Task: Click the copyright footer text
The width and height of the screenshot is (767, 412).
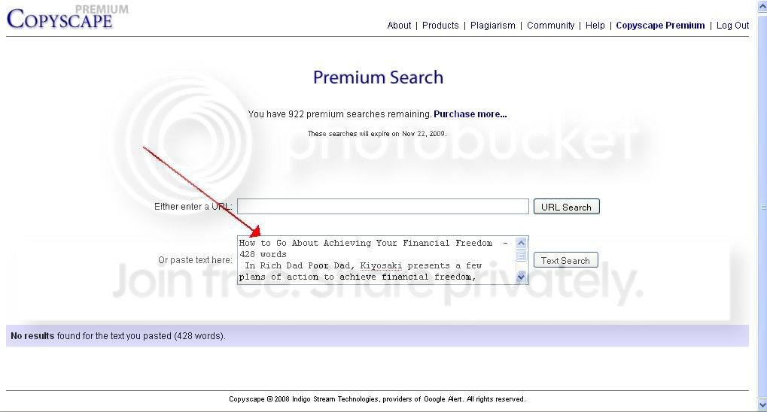Action: click(x=377, y=398)
